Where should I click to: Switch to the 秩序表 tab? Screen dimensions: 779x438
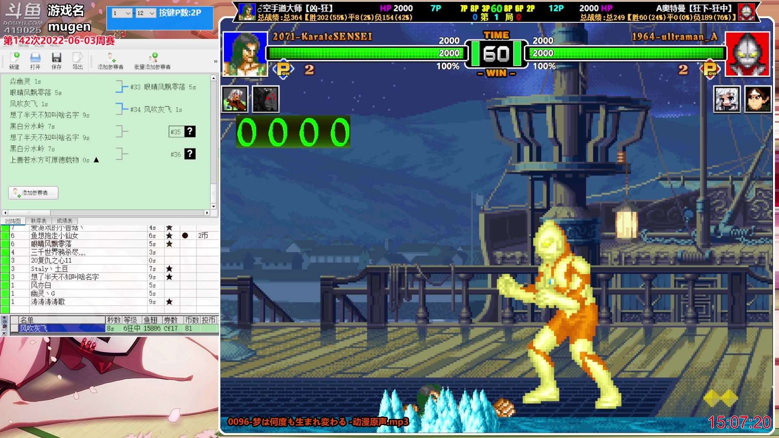click(39, 221)
